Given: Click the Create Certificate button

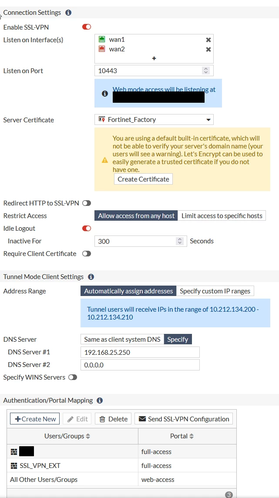Looking at the screenshot, I should point(144,179).
